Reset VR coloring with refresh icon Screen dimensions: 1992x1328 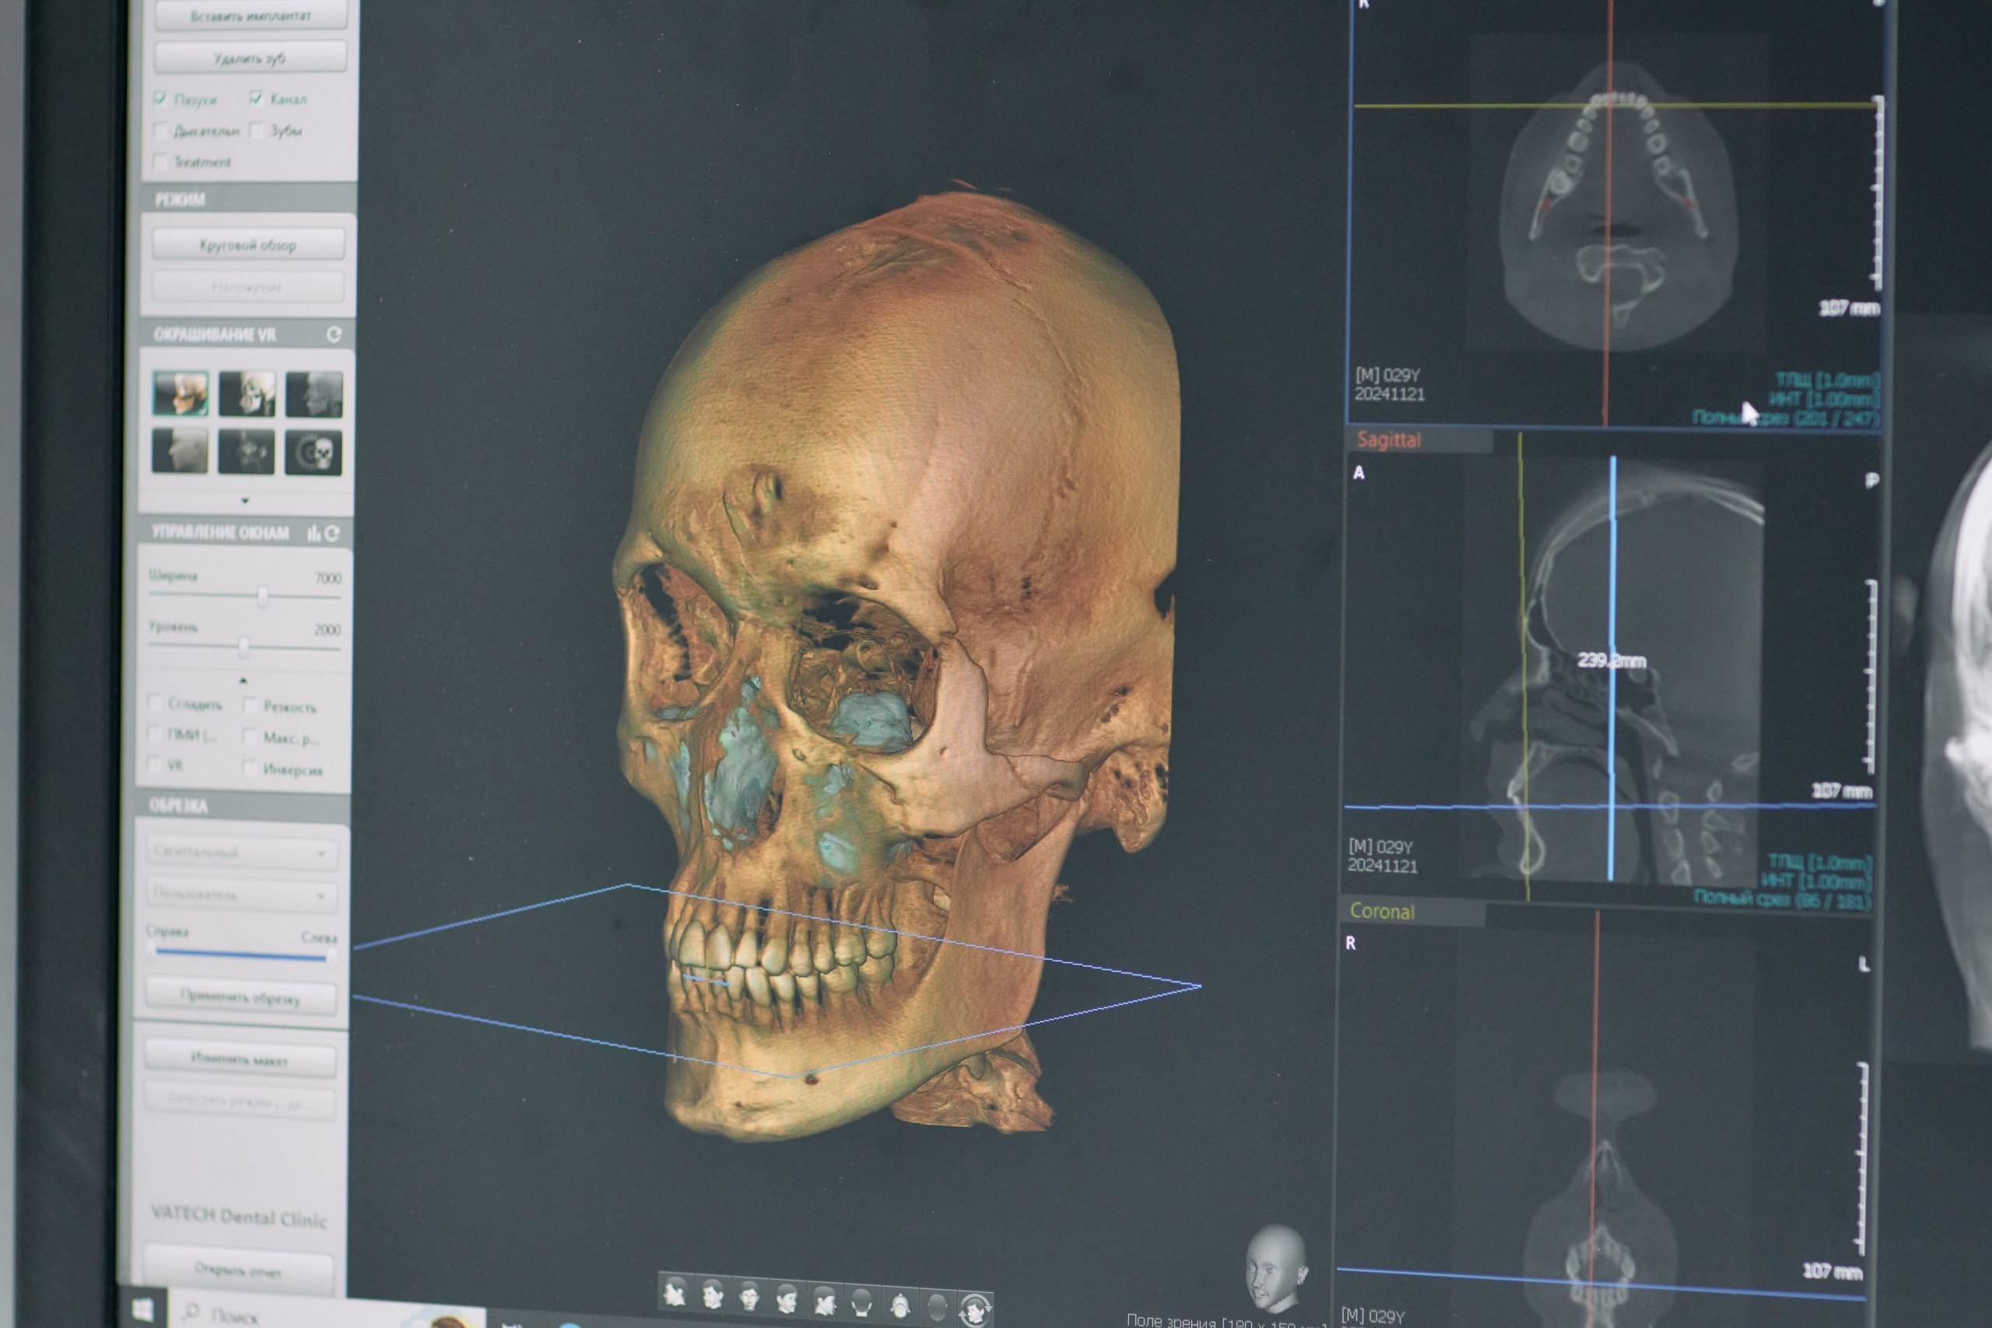[x=334, y=335]
